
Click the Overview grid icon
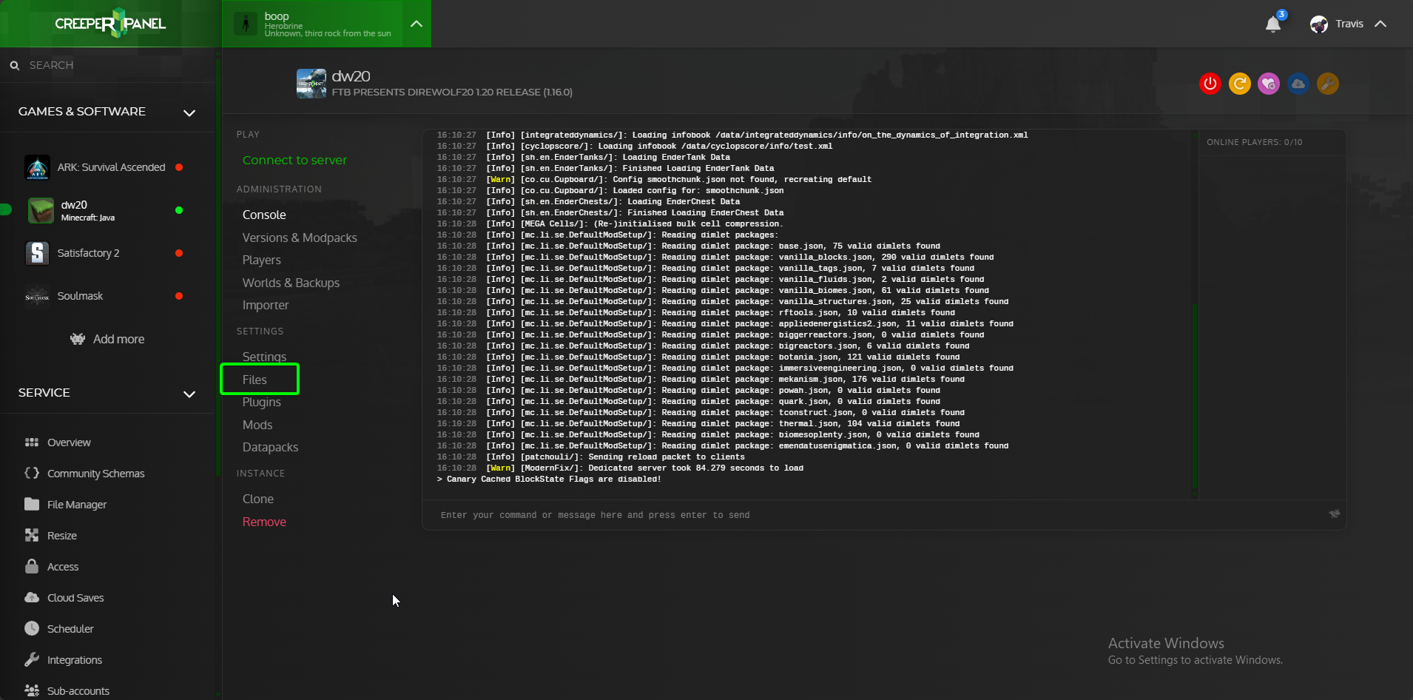coord(32,442)
